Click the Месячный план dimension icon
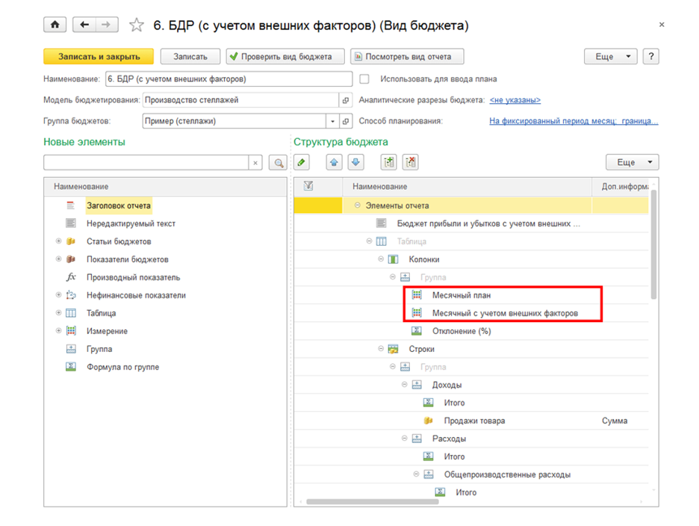 (x=417, y=295)
